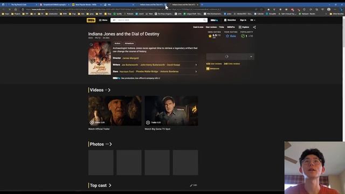Open the Top cast section chevron
This screenshot has width=345, height=194.
tap(110, 185)
